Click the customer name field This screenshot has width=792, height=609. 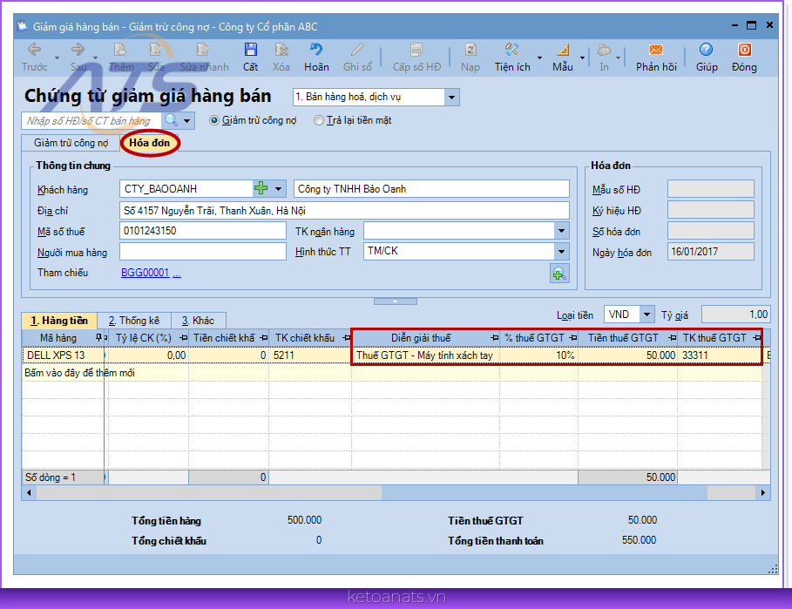click(x=431, y=189)
